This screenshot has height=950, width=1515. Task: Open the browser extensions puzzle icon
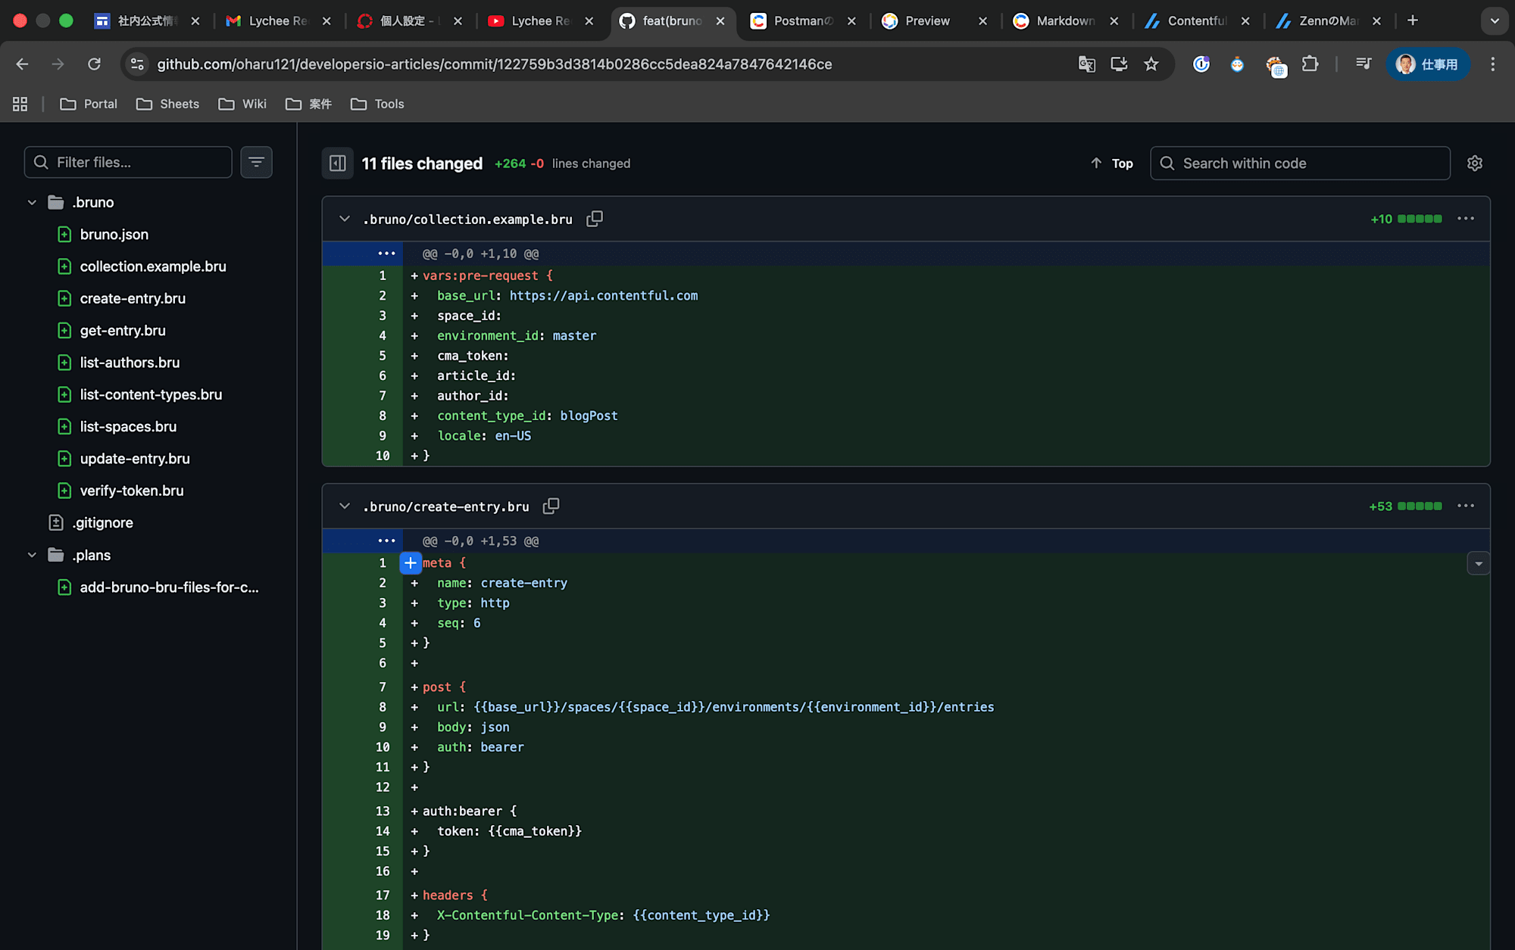pos(1310,64)
